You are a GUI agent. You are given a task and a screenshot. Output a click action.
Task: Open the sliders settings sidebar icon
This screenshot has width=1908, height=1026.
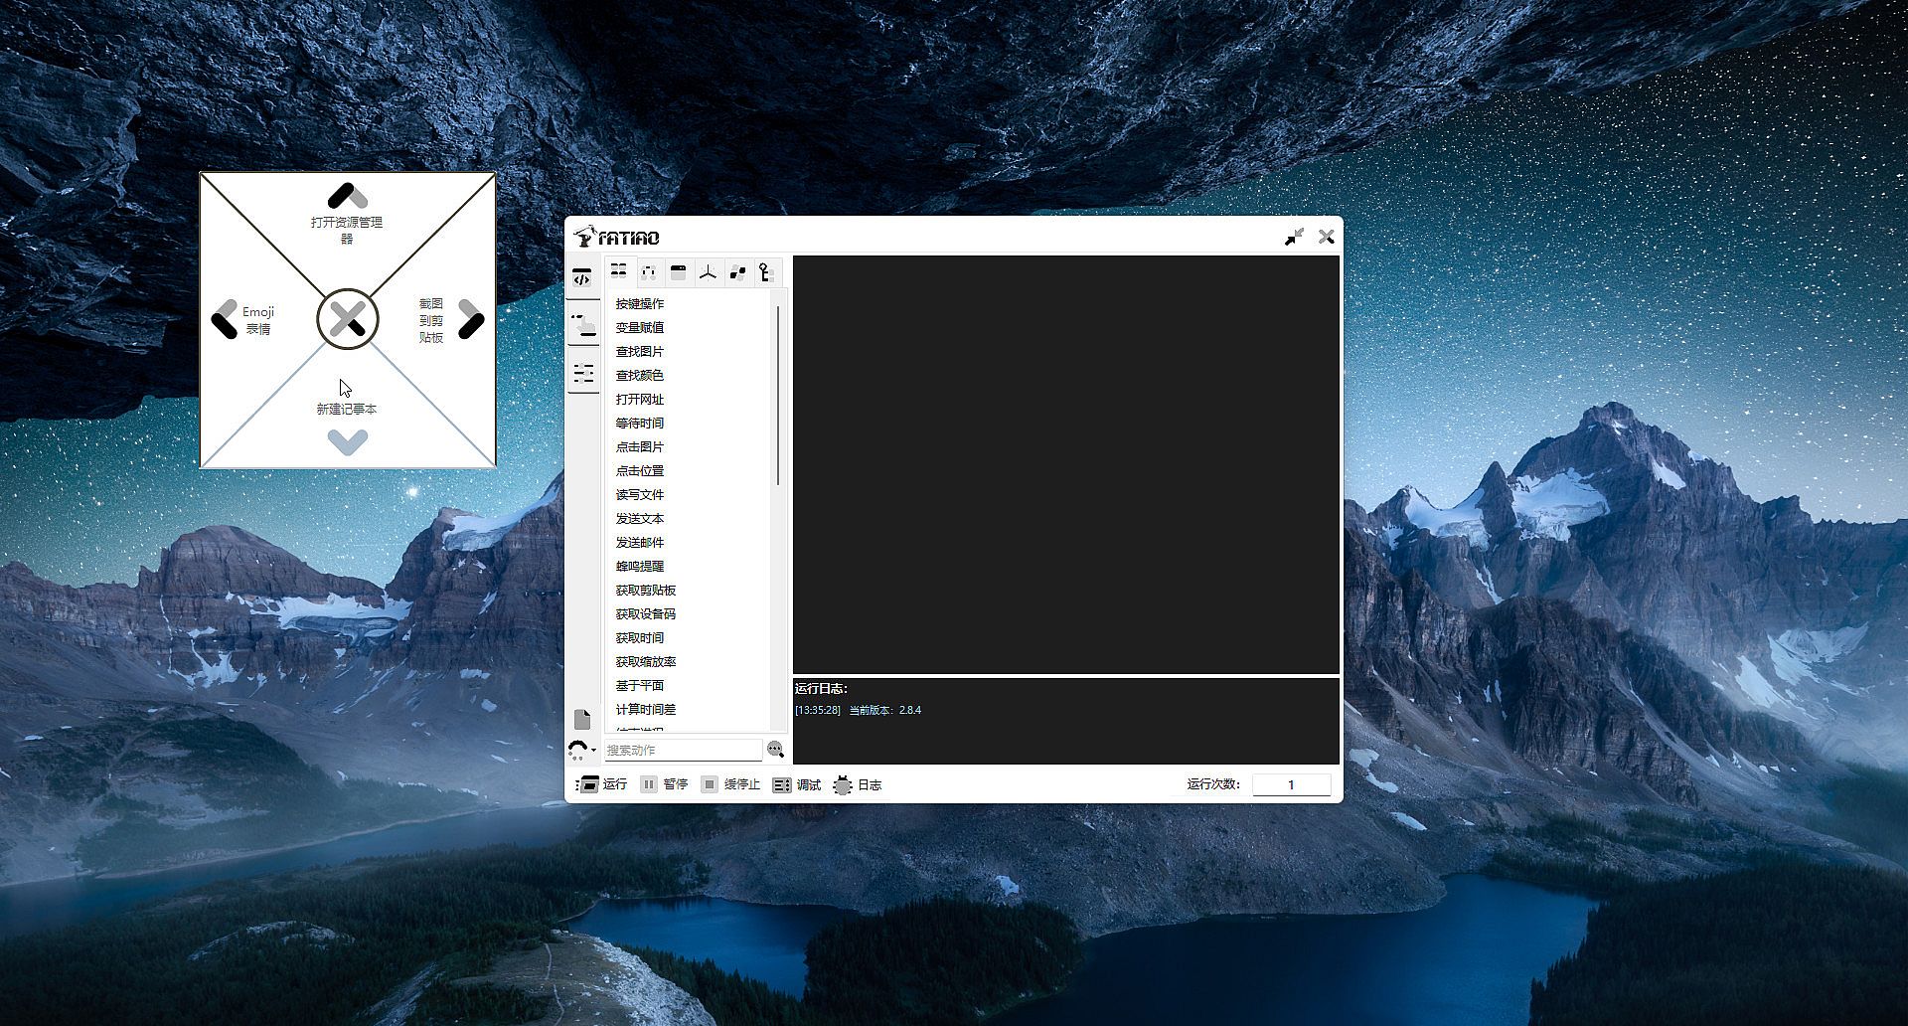(x=583, y=374)
